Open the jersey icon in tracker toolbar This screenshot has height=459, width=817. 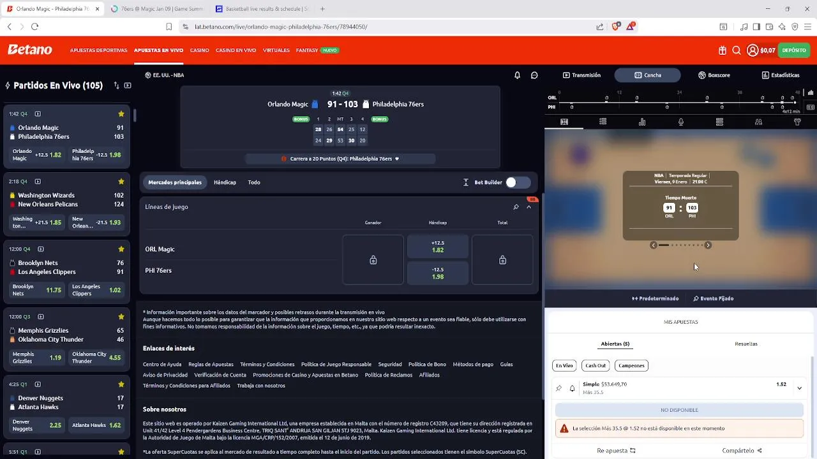coord(797,122)
